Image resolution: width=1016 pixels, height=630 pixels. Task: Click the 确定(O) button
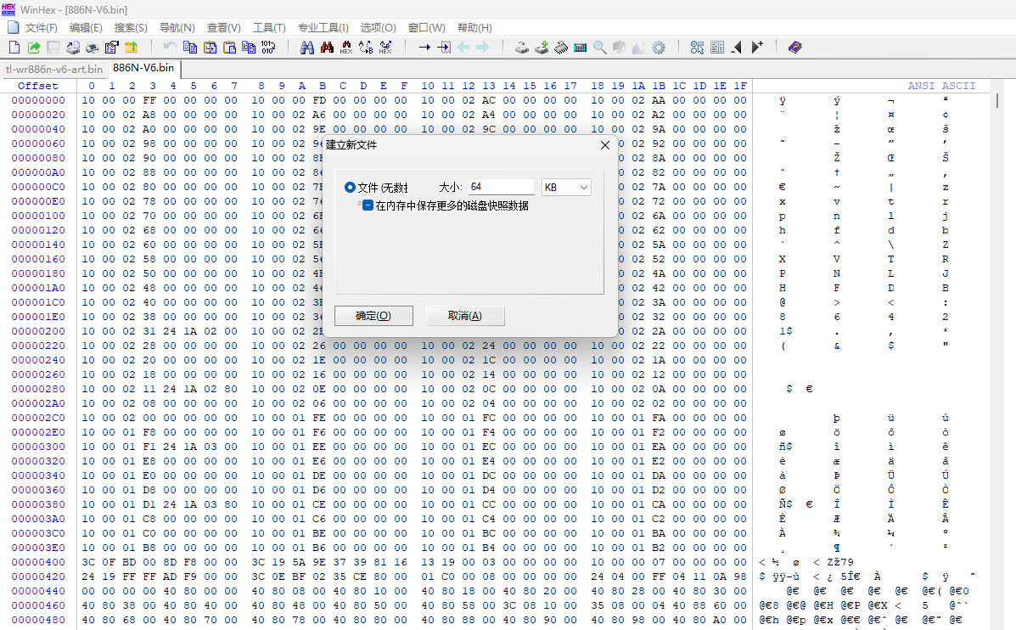tap(373, 316)
